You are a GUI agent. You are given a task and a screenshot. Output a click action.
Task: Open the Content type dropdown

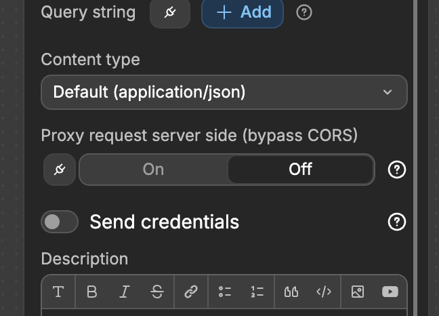coord(224,92)
